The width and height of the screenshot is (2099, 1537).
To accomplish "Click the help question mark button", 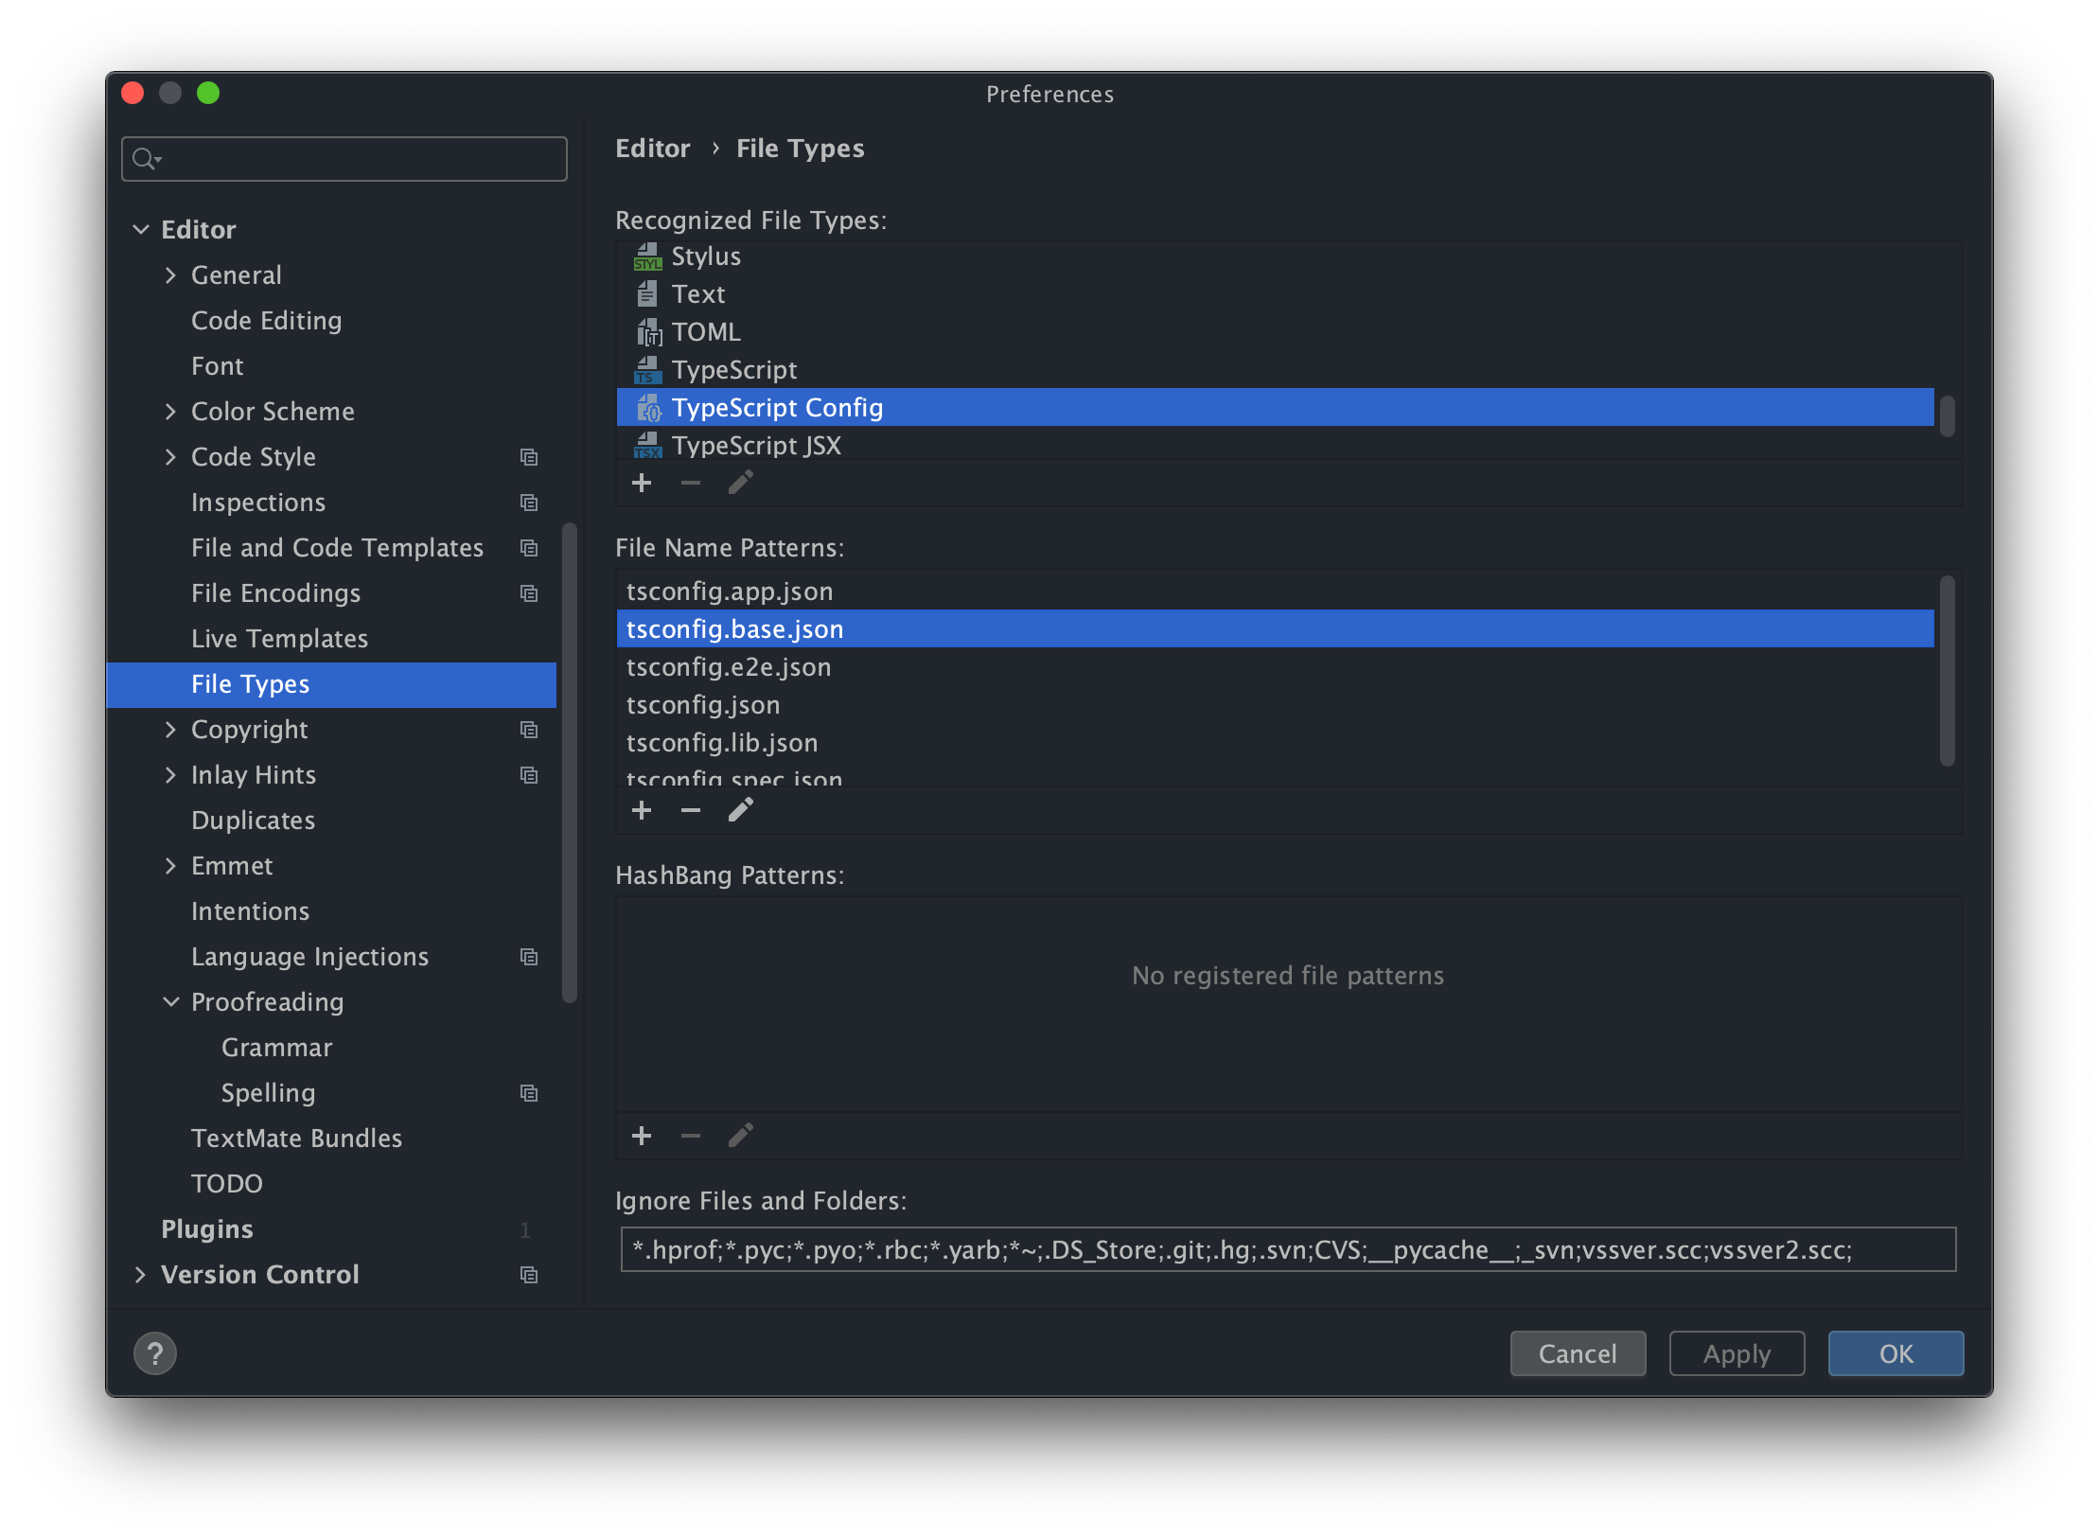I will 155,1353.
